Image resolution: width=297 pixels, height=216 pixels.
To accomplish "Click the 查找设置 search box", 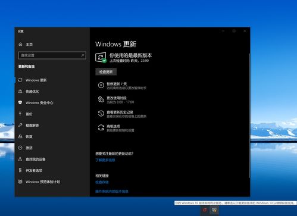I will [x=52, y=55].
